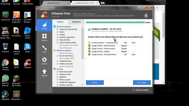Click the Internet Explorer group icon

(x=54, y=26)
